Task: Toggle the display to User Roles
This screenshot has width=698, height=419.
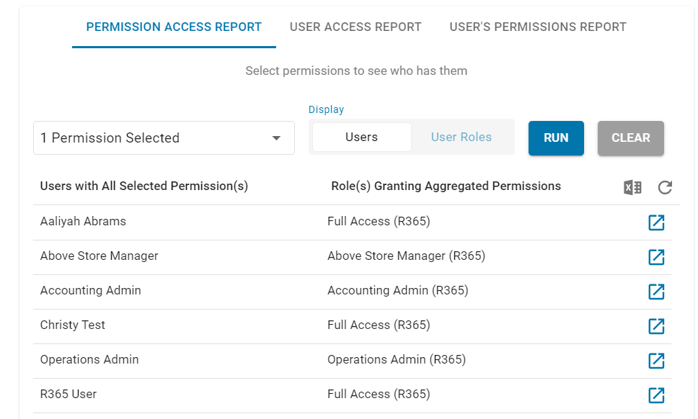Action: coord(461,138)
